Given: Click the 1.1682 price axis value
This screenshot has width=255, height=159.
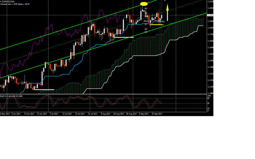Looking at the screenshot, I should (x=210, y=41).
